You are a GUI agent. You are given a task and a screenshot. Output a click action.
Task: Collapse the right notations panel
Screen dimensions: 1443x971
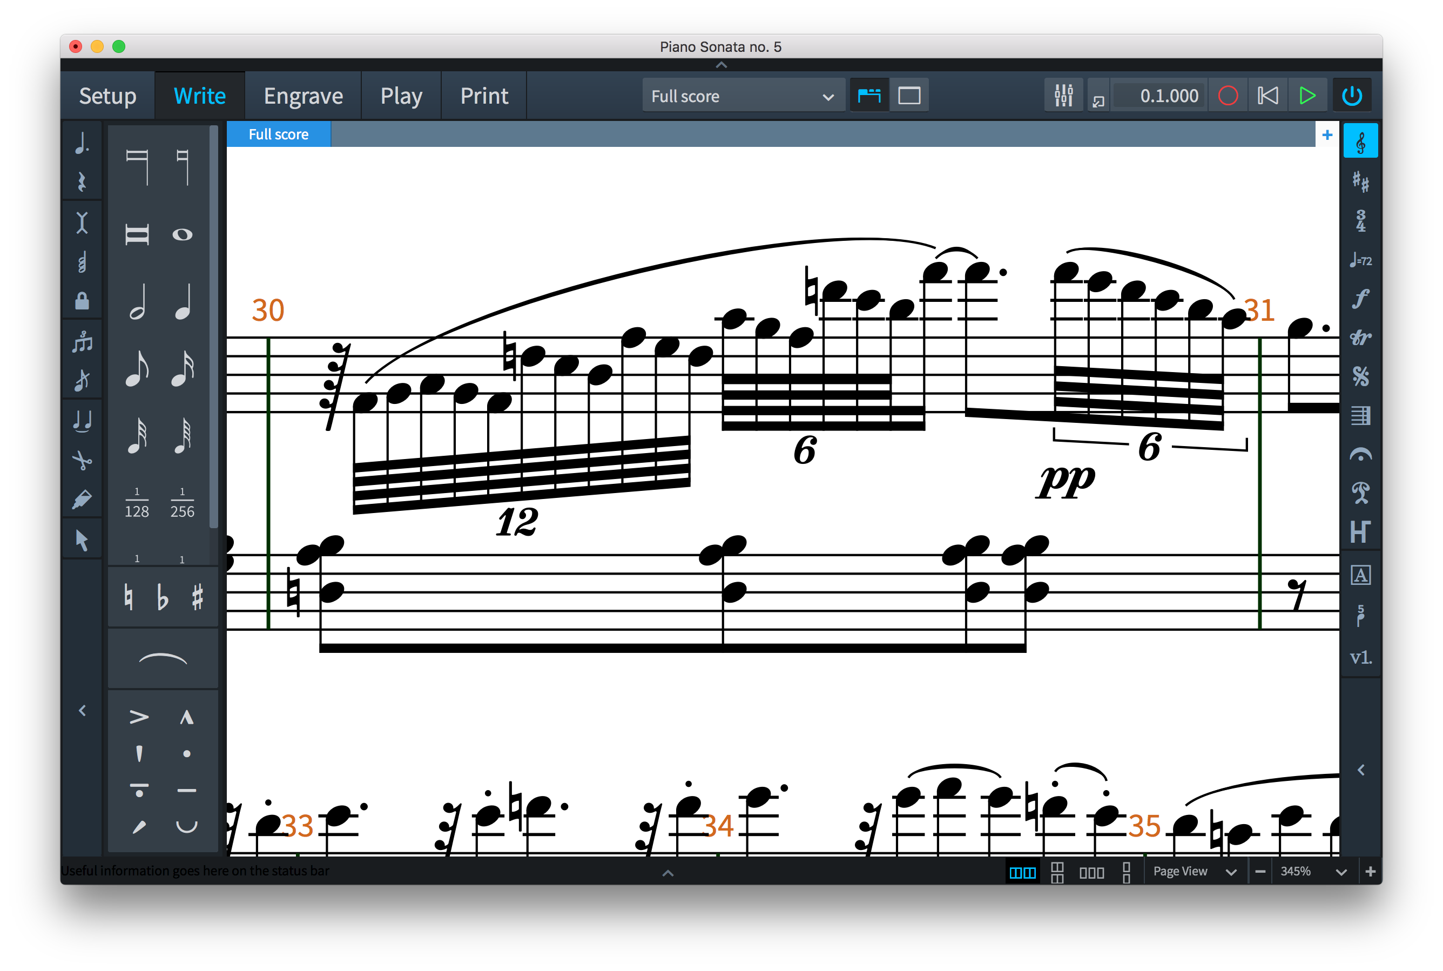point(1360,770)
